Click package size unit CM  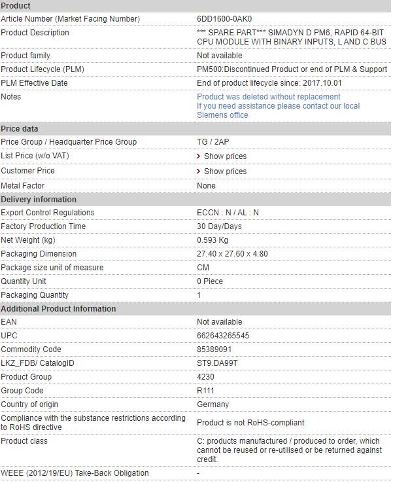[203, 268]
